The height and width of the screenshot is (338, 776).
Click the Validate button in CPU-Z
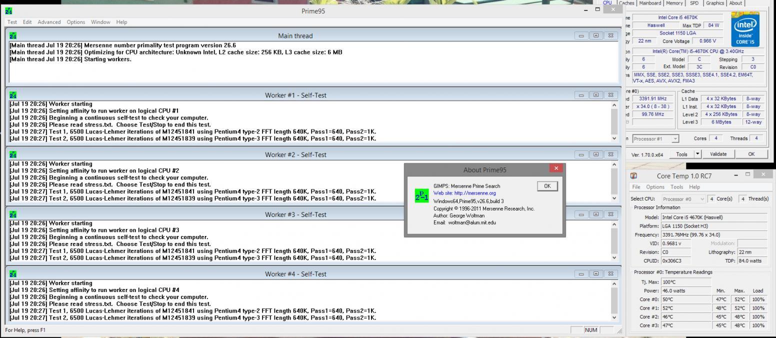pos(718,154)
